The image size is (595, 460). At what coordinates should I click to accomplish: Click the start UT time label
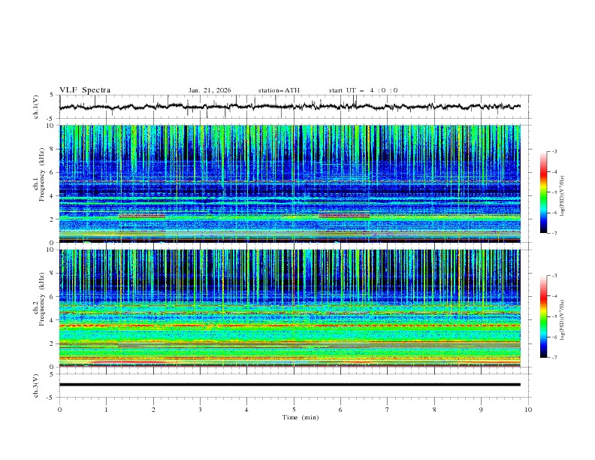click(x=363, y=90)
